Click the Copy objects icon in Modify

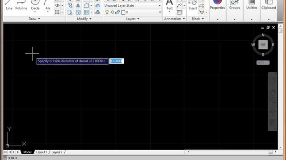(70, 5)
